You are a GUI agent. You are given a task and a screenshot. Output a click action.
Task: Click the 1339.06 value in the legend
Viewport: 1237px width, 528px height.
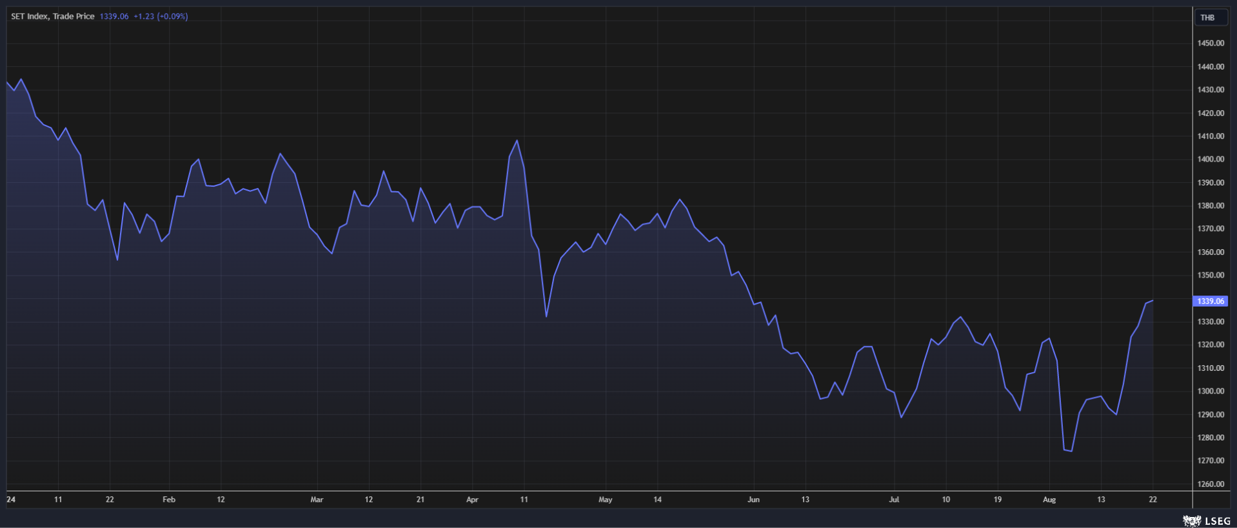[x=114, y=16]
